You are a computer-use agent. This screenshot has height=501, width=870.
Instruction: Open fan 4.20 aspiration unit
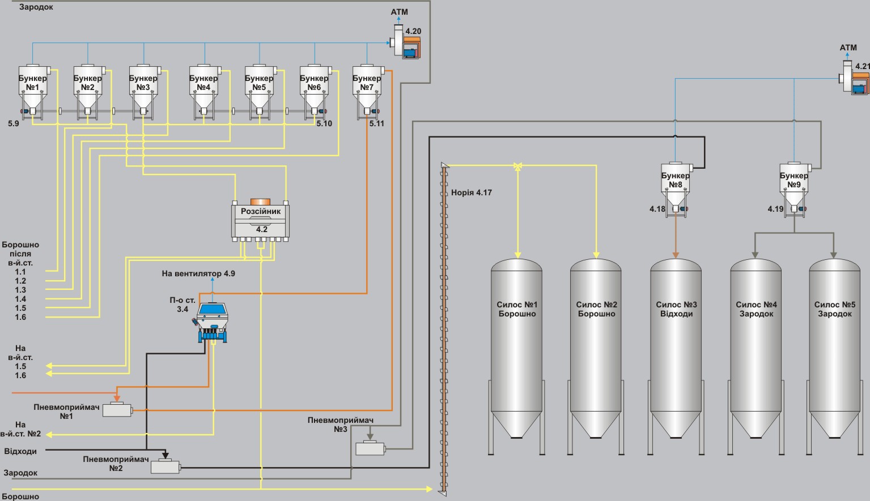[406, 42]
